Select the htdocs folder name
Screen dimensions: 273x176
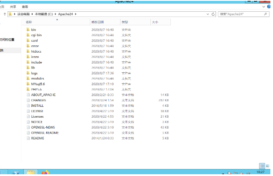(x=36, y=51)
